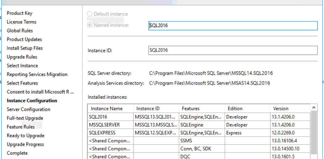Click the Named instance text field
The width and height of the screenshot is (324, 159).
[233, 26]
